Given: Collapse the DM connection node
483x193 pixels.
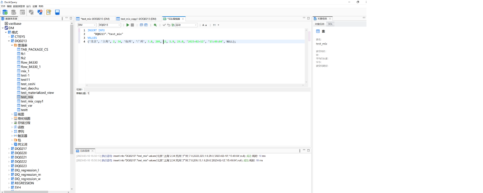Looking at the screenshot, I should 3,28.
